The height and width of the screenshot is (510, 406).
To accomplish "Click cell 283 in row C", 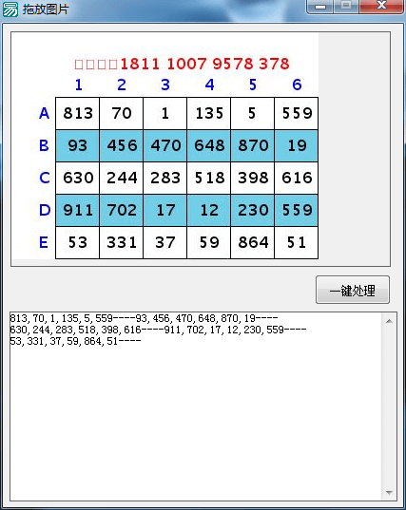I will [165, 178].
